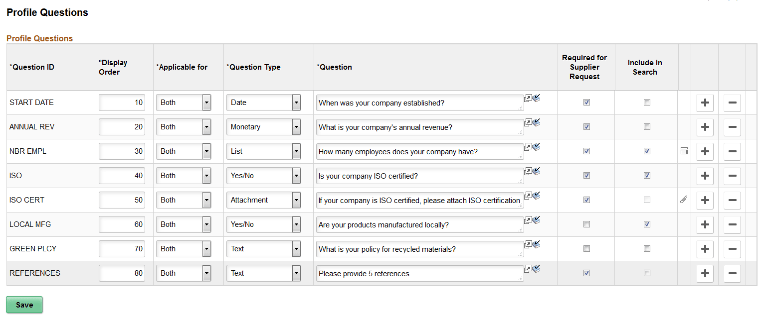
Task: Check Include in Search for ANNUAL REV
Action: click(x=647, y=127)
